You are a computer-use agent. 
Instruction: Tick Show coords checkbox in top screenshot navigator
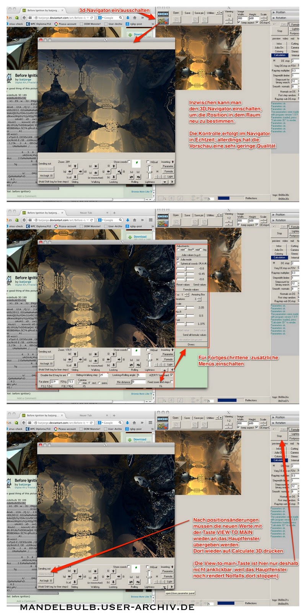click(129, 162)
